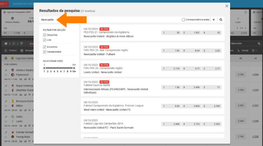
Task: Bet X at 8.54 on Newcastle-Fulham
Action: (191, 51)
